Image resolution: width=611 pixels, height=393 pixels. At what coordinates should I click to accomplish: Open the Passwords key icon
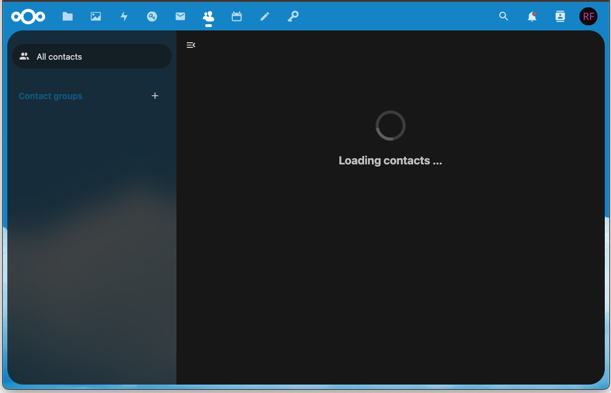click(293, 16)
